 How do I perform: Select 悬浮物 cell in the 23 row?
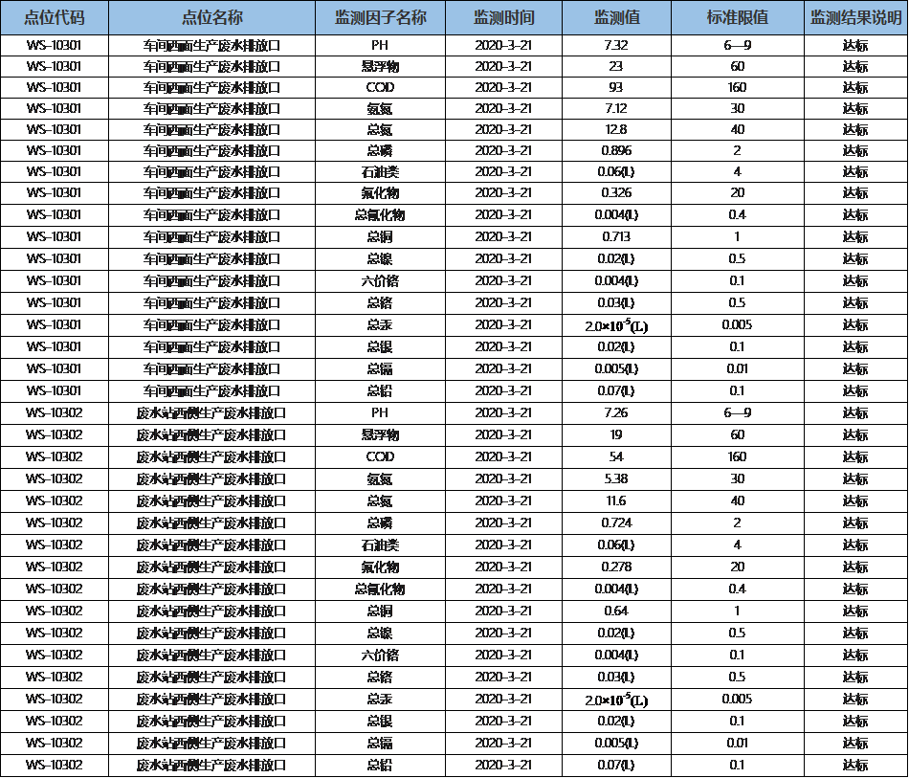380,66
